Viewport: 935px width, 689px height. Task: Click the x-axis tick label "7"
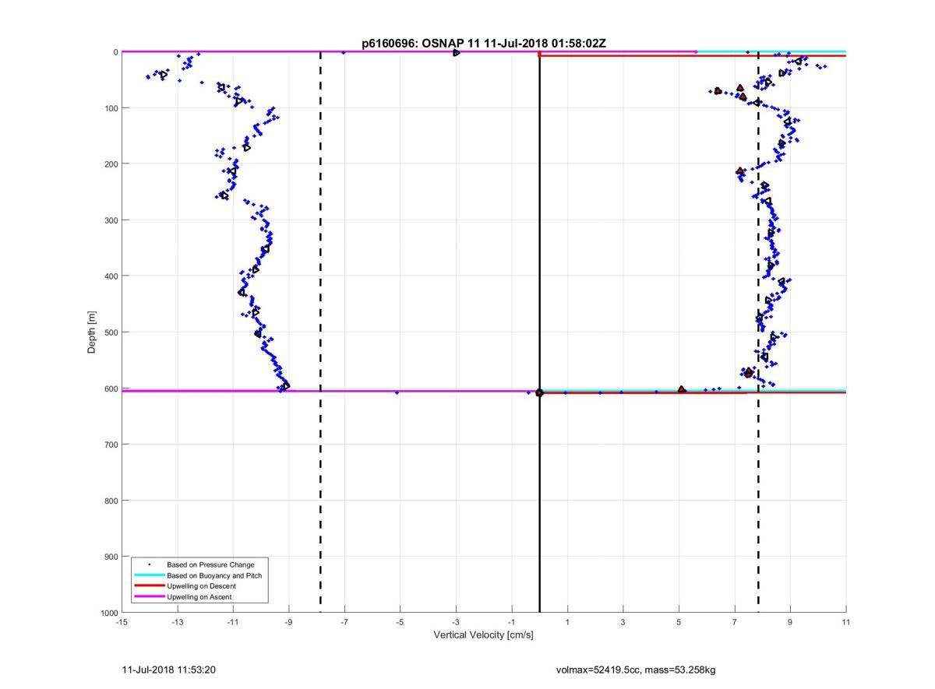[735, 622]
